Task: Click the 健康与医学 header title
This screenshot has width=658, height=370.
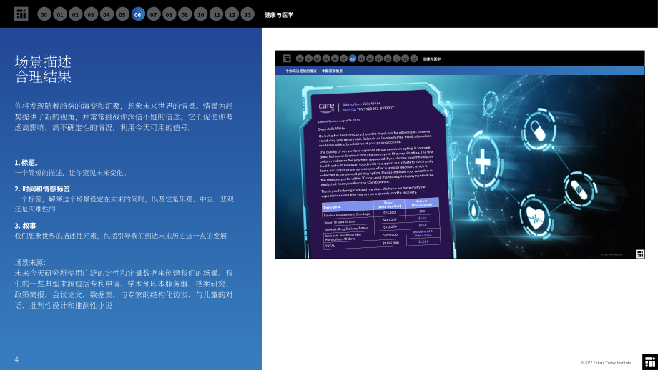Action: pos(279,15)
